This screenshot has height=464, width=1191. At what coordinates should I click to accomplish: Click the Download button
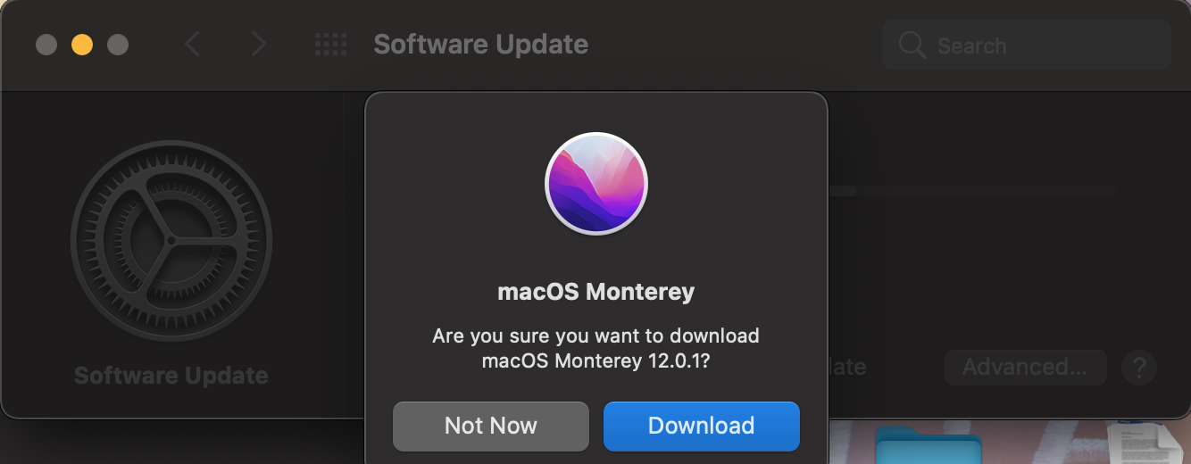click(701, 426)
